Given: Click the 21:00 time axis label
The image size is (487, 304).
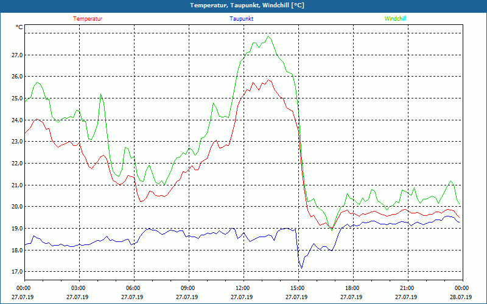Looking at the screenshot, I should tap(406, 288).
